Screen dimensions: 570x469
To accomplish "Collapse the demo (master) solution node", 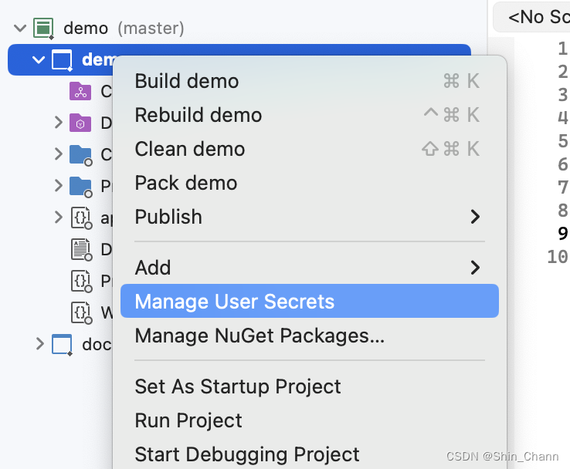I will pyautogui.click(x=19, y=29).
